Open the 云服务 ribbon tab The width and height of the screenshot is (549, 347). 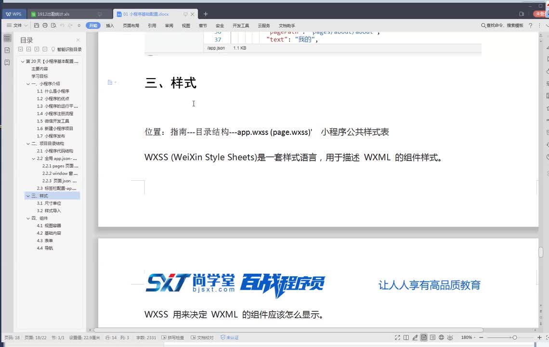click(x=264, y=26)
